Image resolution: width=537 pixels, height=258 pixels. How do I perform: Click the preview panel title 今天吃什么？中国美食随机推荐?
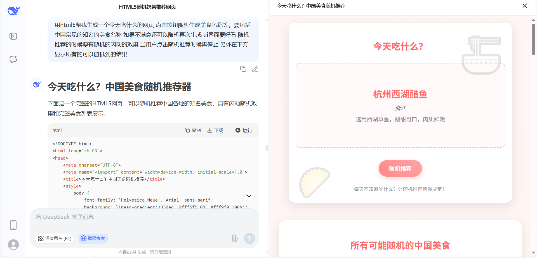tap(311, 6)
